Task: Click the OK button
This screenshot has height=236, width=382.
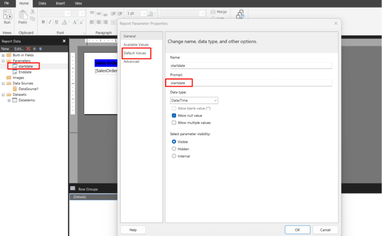Action: point(297,230)
